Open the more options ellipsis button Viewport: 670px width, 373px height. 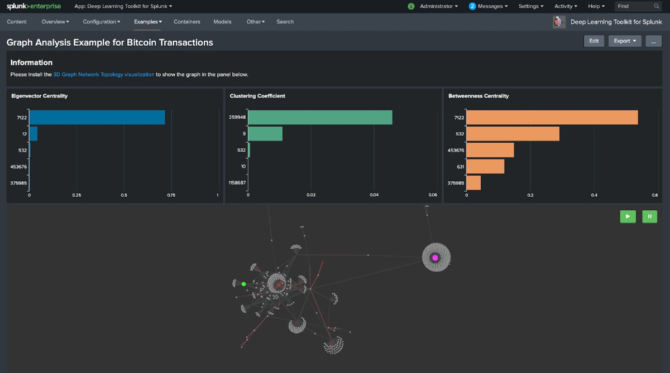pyautogui.click(x=653, y=41)
